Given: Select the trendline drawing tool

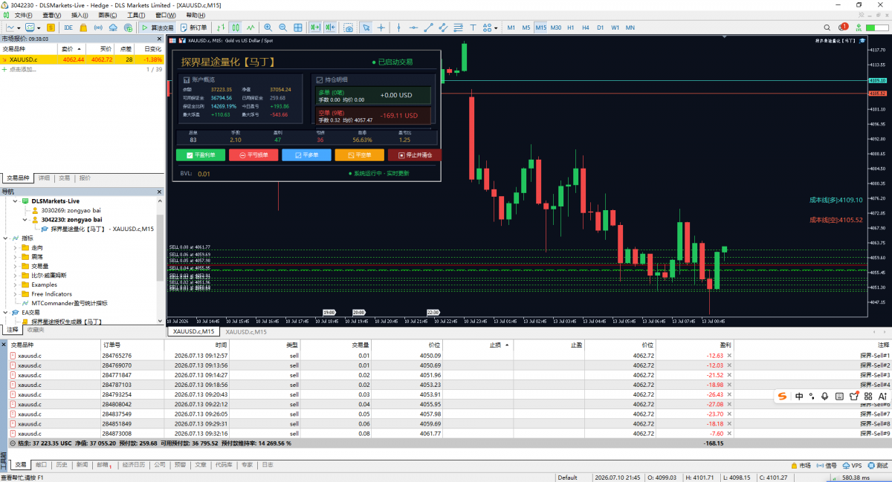Looking at the screenshot, I should pyautogui.click(x=429, y=27).
